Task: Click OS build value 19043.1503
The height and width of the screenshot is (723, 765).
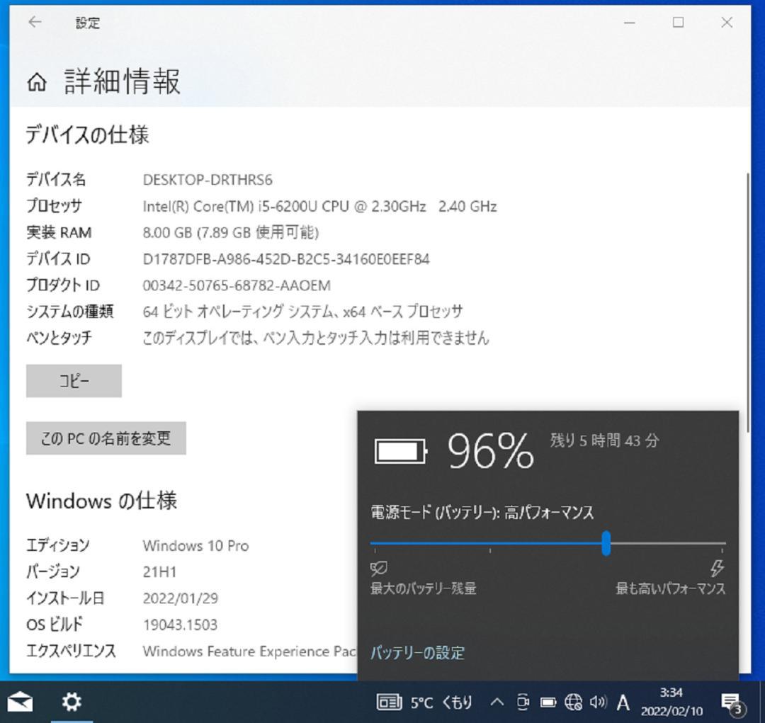Action: pyautogui.click(x=180, y=625)
